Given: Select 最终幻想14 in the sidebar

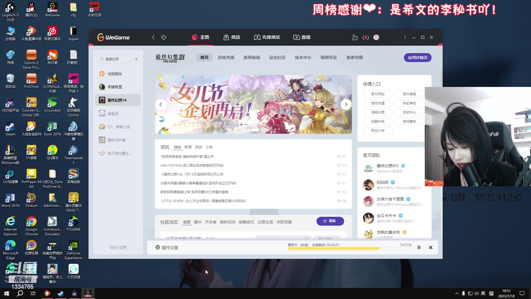Looking at the screenshot, I should pyautogui.click(x=118, y=100).
